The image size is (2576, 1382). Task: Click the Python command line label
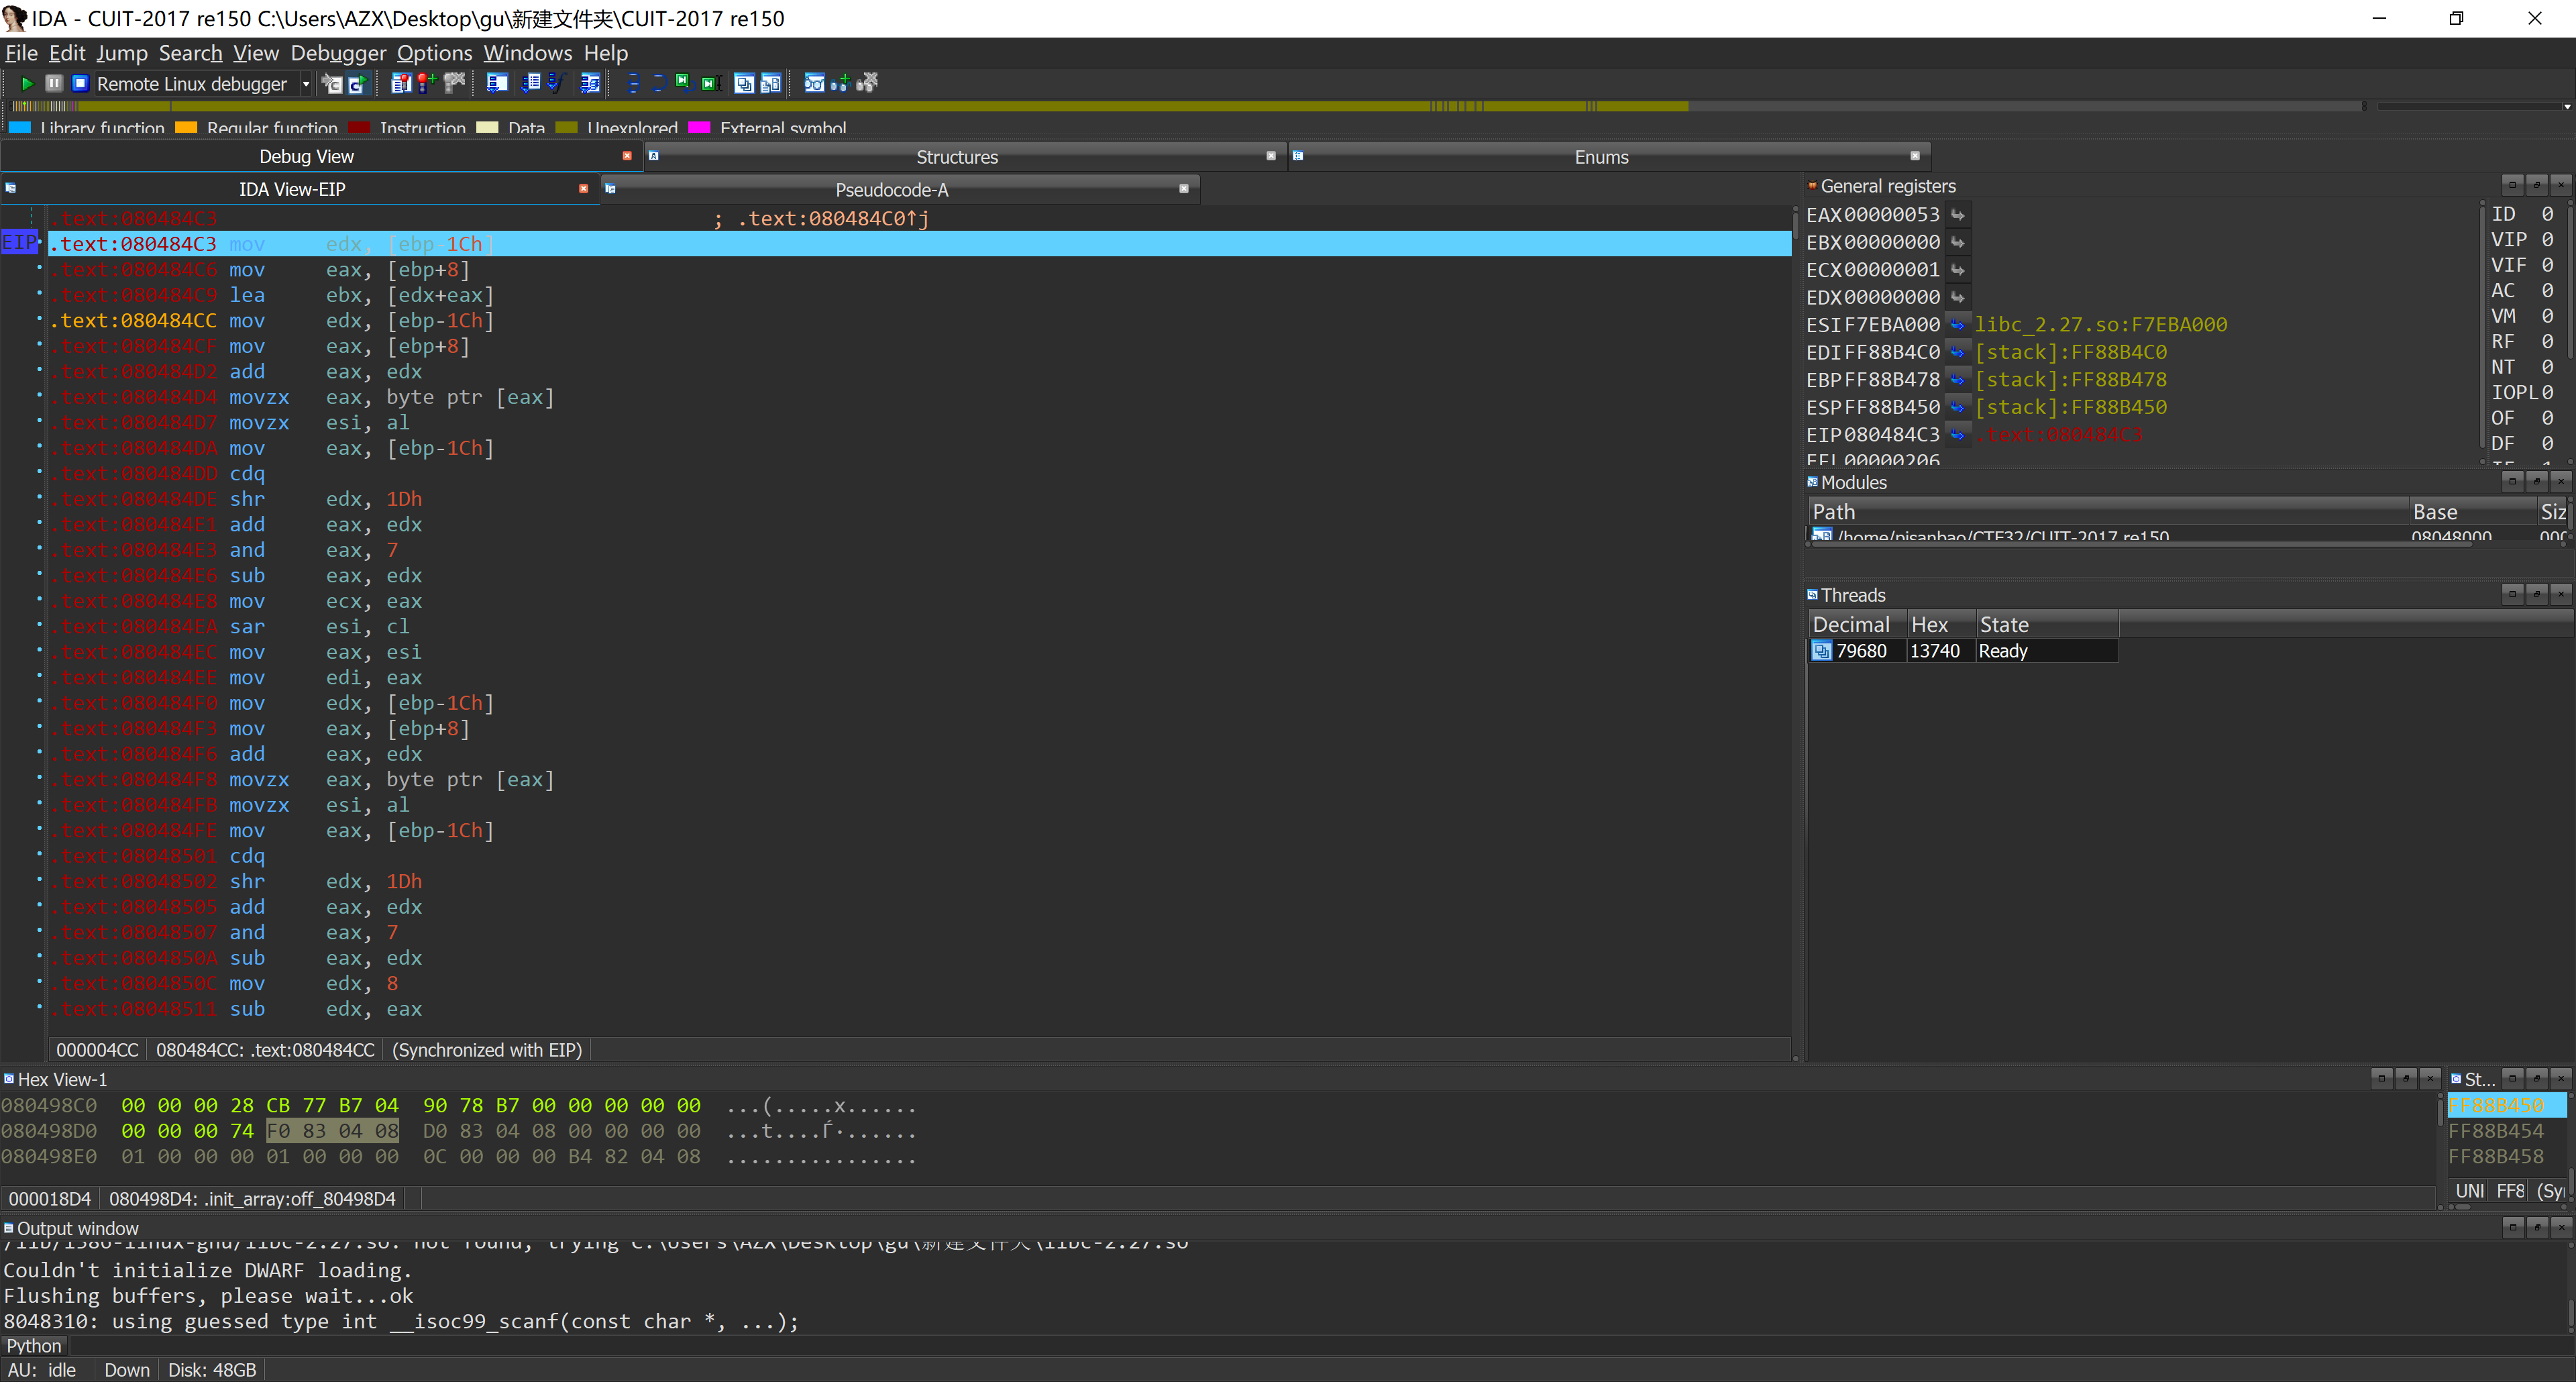point(34,1346)
